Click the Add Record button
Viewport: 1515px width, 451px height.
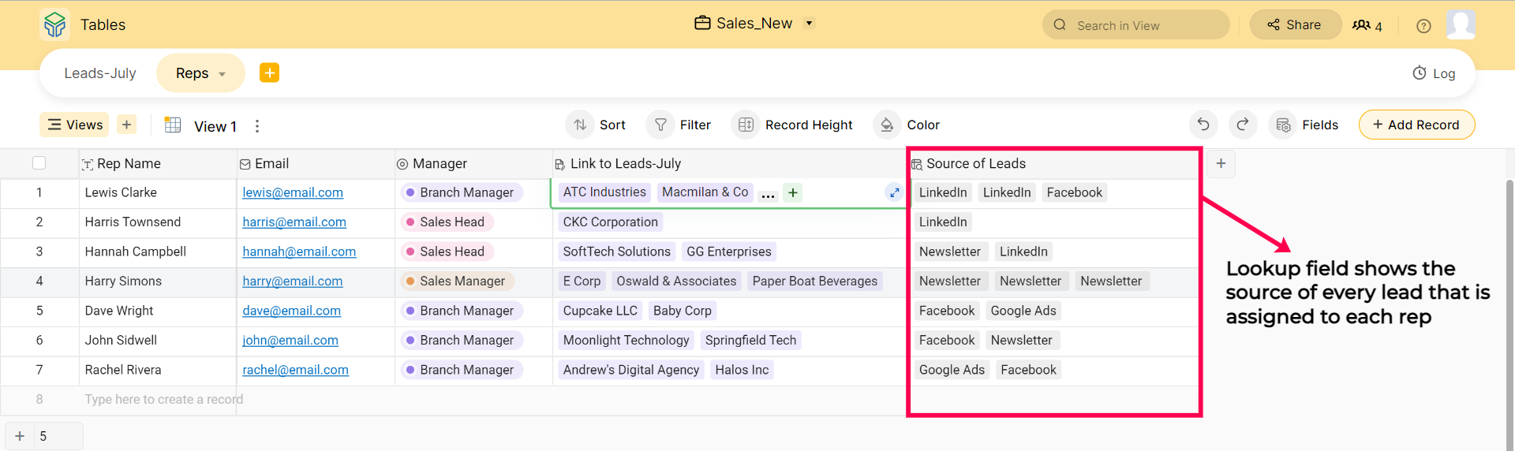click(1416, 125)
